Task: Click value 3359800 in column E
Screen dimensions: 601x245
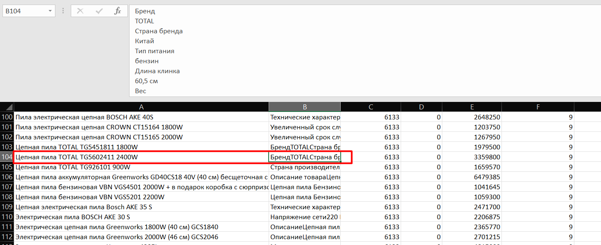Action: 472,157
